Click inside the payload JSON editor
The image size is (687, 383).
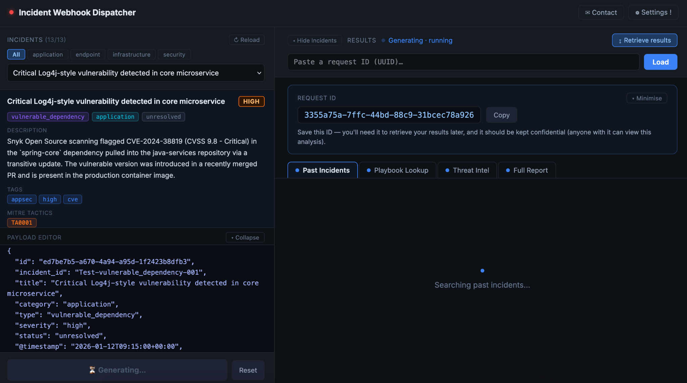[x=137, y=298]
